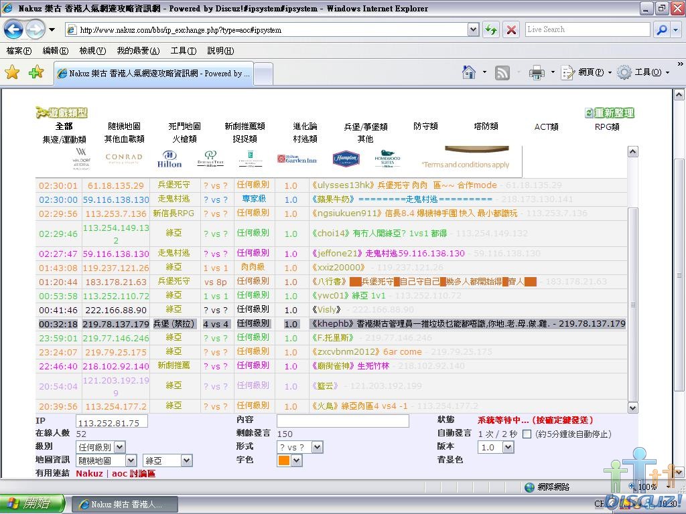
Task: Click the orange 字色 color swatch
Action: pyautogui.click(x=284, y=460)
